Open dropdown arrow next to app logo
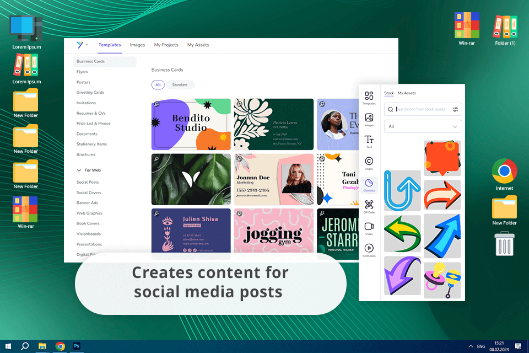Screen dimensions: 529x353 pyautogui.click(x=87, y=45)
